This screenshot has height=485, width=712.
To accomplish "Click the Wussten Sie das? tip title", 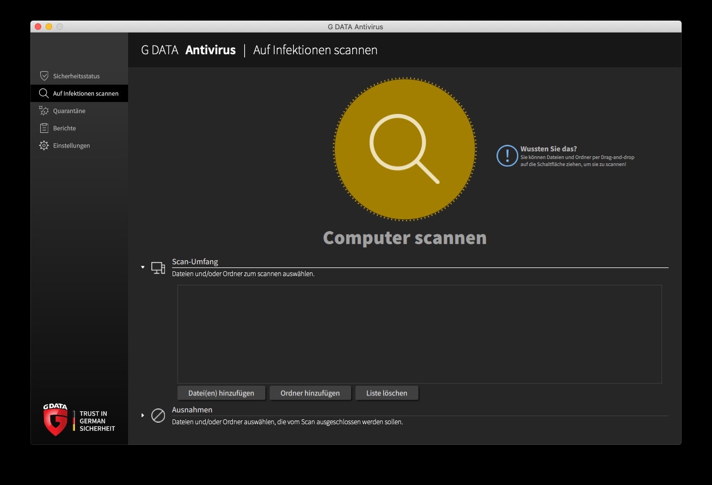I will [549, 149].
